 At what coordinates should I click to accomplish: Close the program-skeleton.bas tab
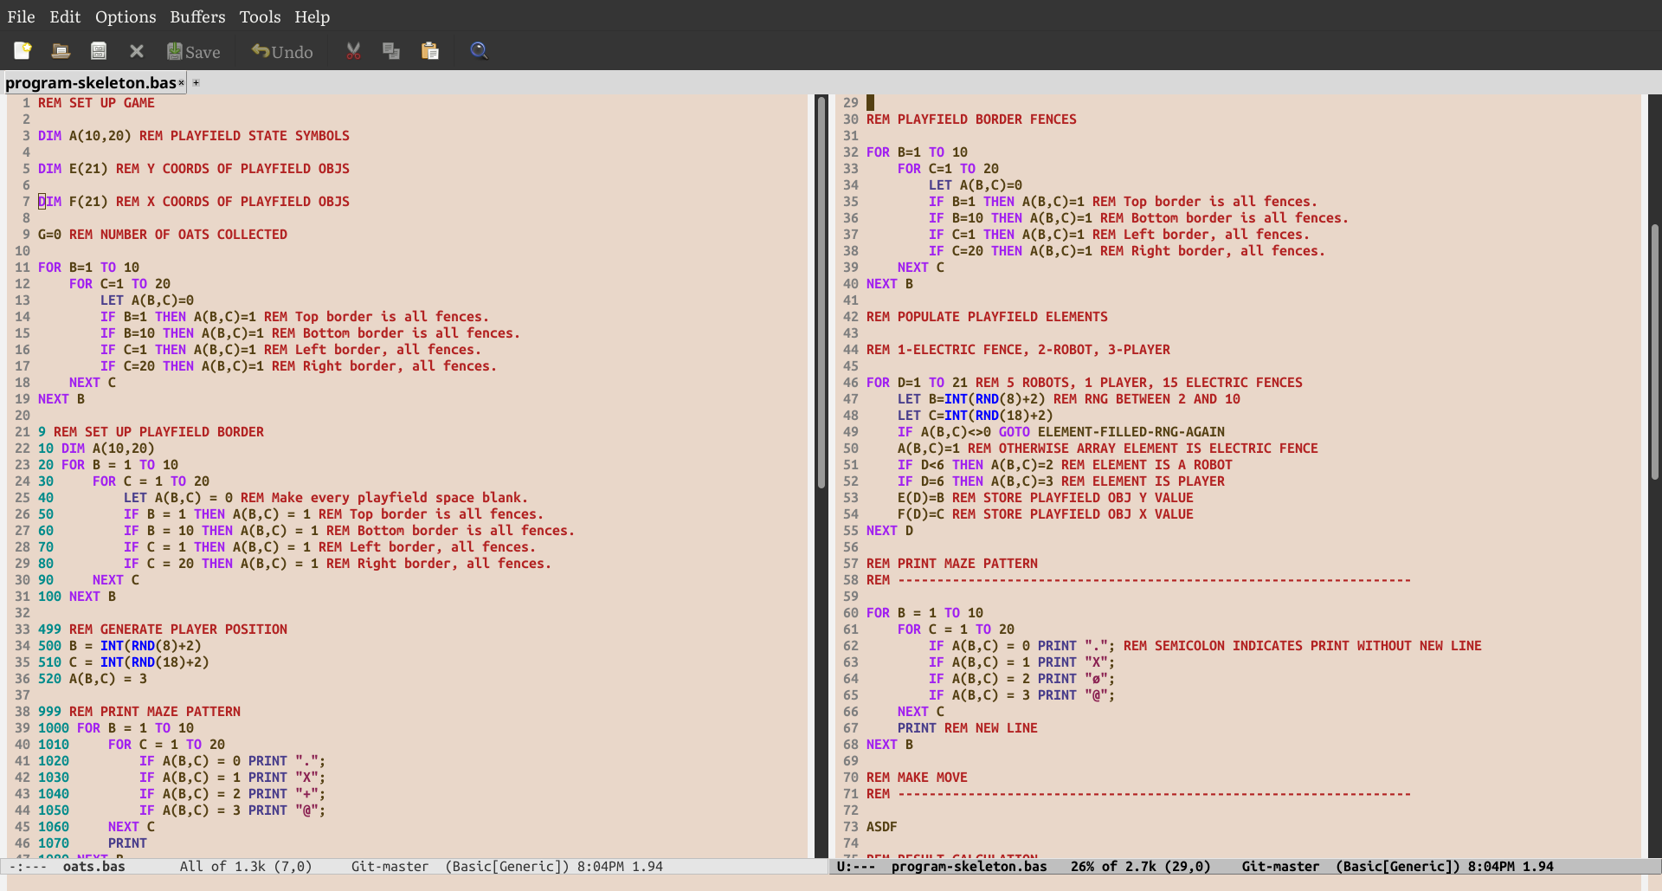181,83
